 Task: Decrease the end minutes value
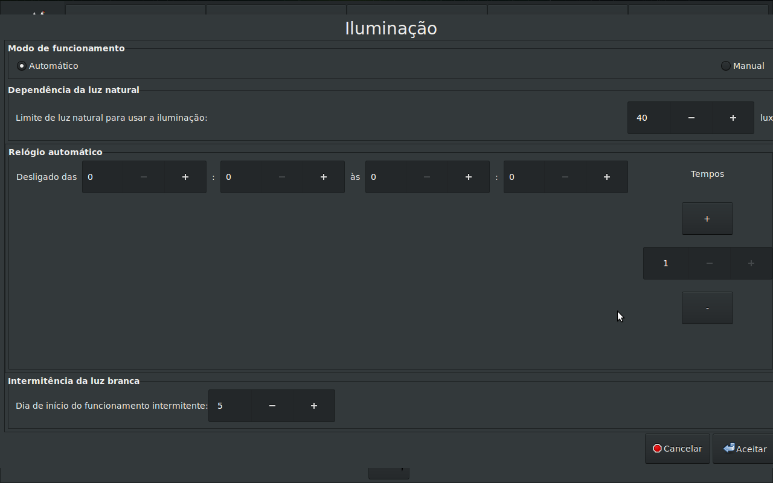(x=565, y=177)
